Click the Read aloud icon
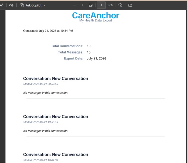This screenshot has height=163, width=187. (2, 5)
